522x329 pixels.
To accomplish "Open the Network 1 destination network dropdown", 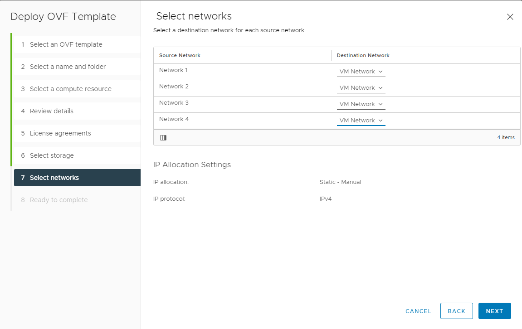I will [x=361, y=71].
